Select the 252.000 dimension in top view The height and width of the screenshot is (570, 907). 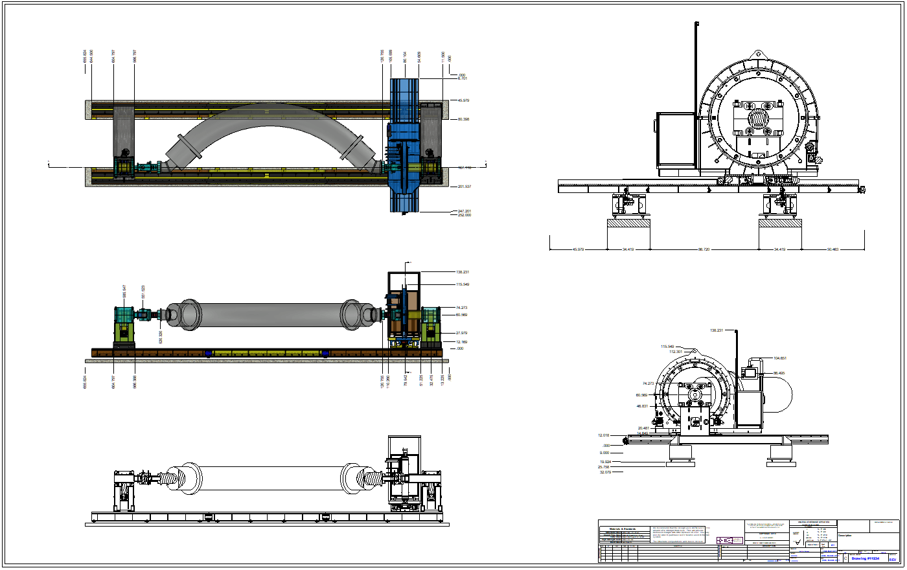pos(464,215)
